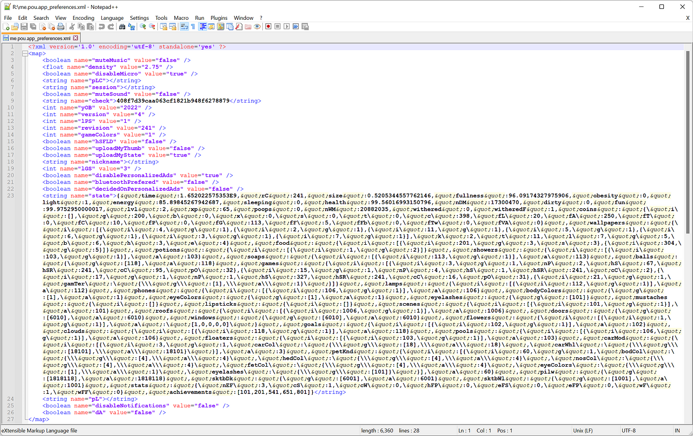Open the Plugins menu
693x436 pixels.
(x=219, y=18)
